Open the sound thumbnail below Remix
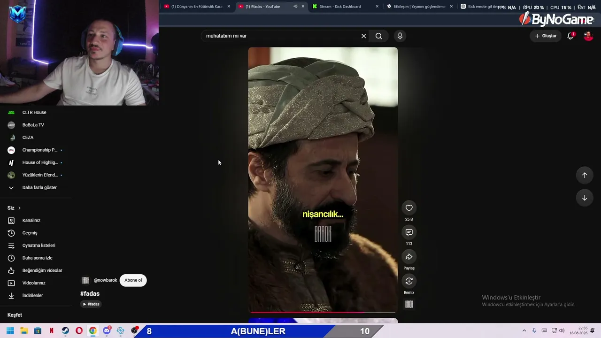Screen dimensions: 601x338 [409, 304]
